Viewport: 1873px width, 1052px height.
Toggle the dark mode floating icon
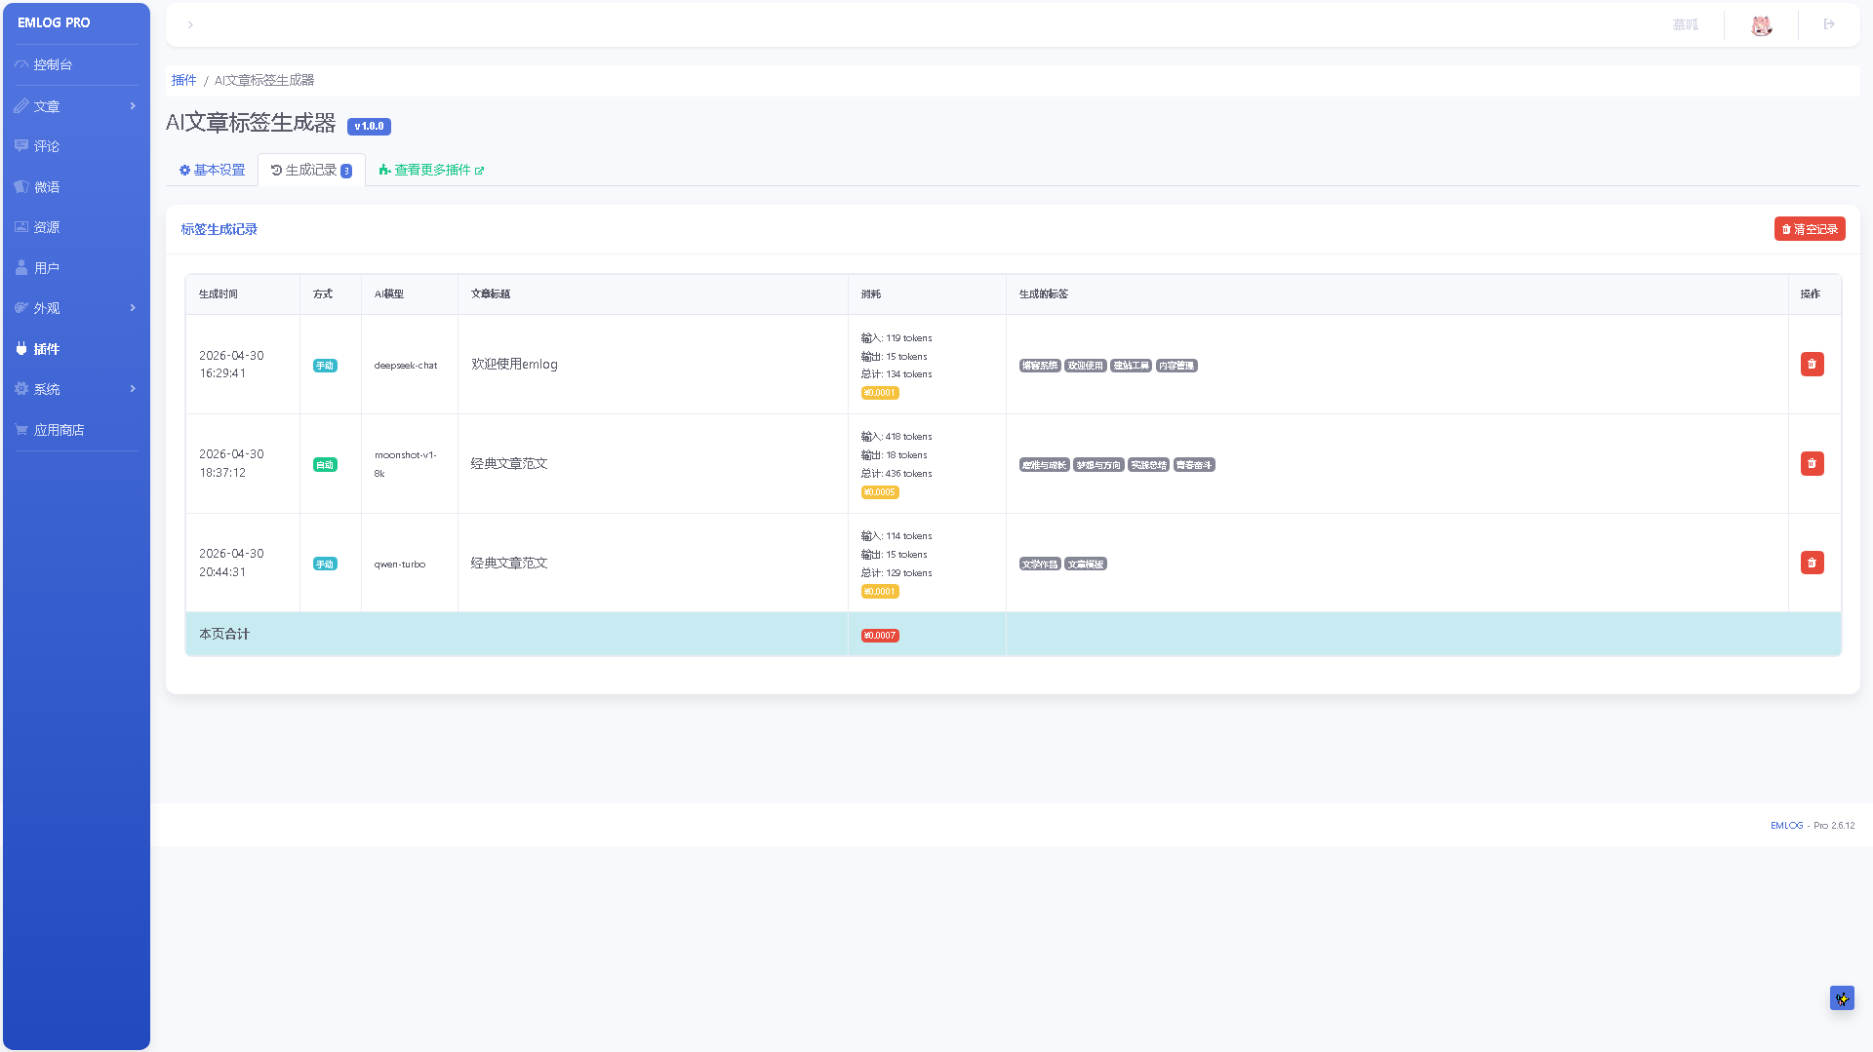[x=1842, y=997]
